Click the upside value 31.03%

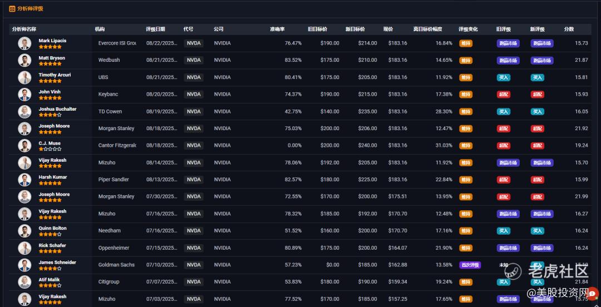444,146
